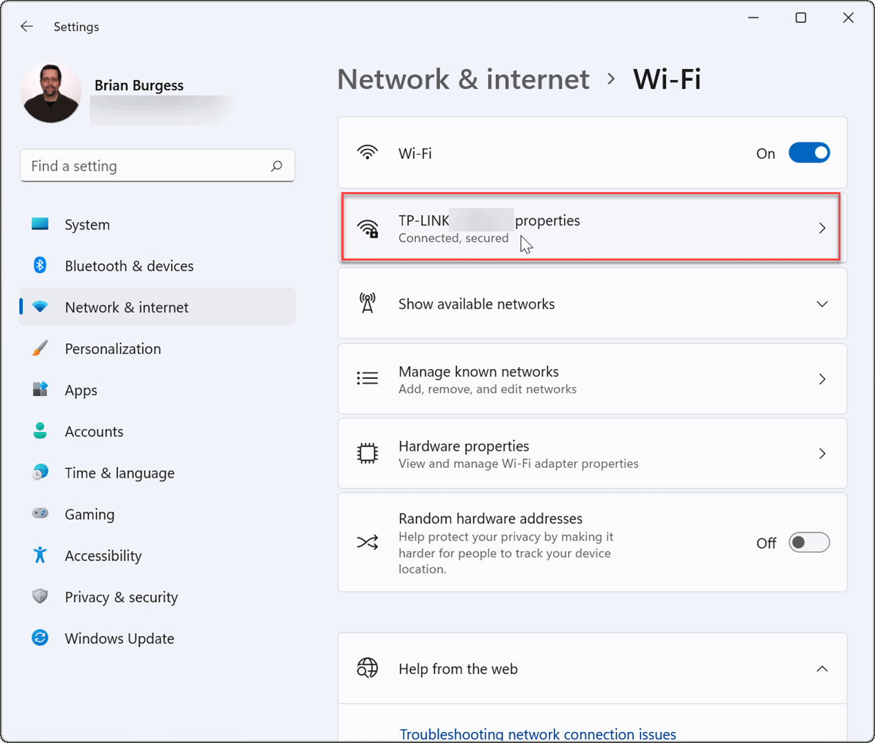
Task: Click the Wi-Fi signal icon
Action: pyautogui.click(x=368, y=152)
